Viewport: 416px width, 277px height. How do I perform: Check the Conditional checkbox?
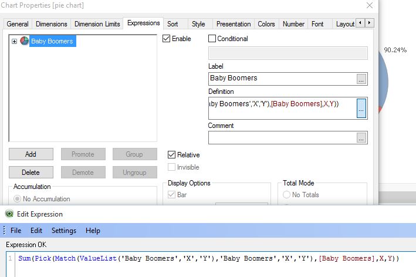pos(212,39)
